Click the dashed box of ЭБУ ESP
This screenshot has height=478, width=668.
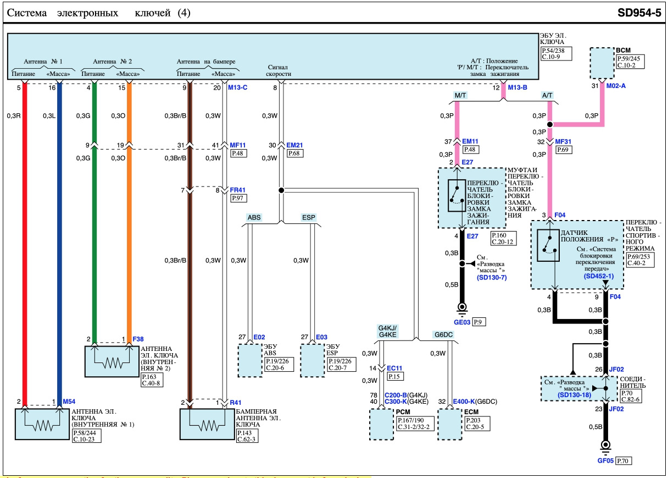(313, 360)
